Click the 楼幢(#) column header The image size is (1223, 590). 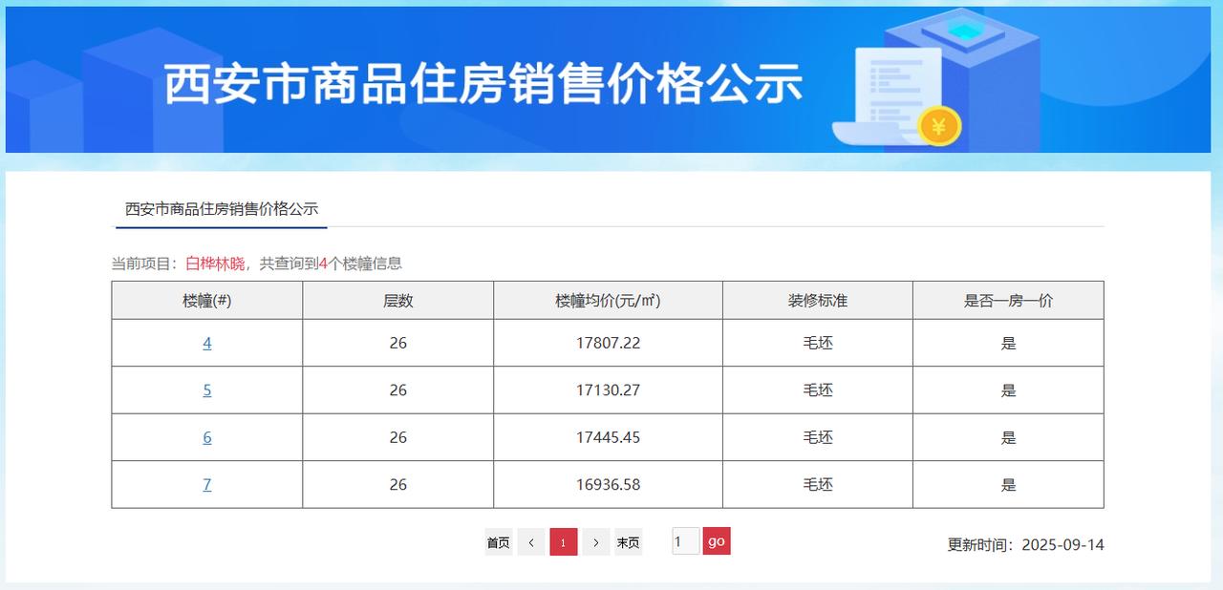[207, 301]
